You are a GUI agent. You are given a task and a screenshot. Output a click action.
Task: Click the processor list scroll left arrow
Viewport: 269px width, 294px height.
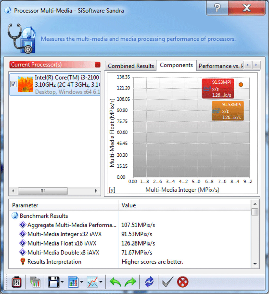[13, 191]
